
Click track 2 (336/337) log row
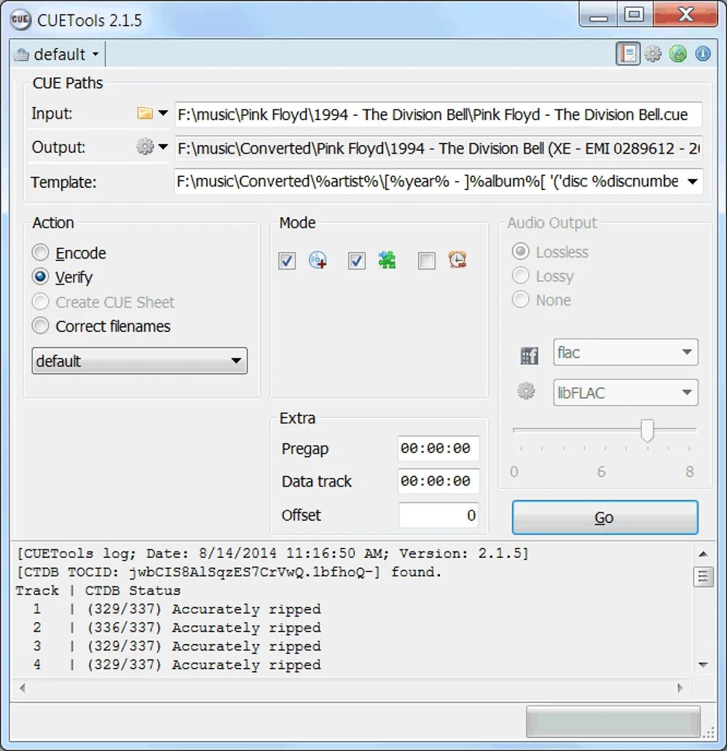(177, 627)
